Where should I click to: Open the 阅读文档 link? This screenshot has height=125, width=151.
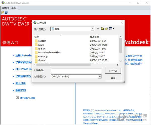(x=21, y=90)
